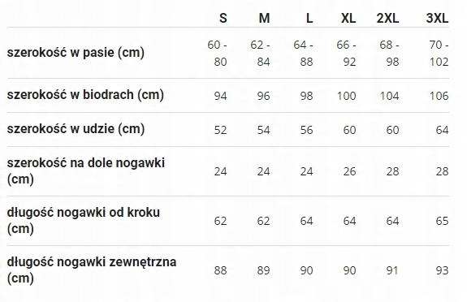Screen dimensions: 467x302
Task: Click hip width value 100 for XL
Action: tap(346, 96)
